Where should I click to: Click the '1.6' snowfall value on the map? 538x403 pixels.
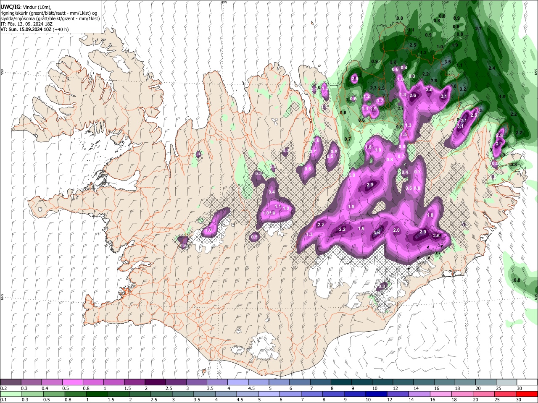[x=361, y=228]
